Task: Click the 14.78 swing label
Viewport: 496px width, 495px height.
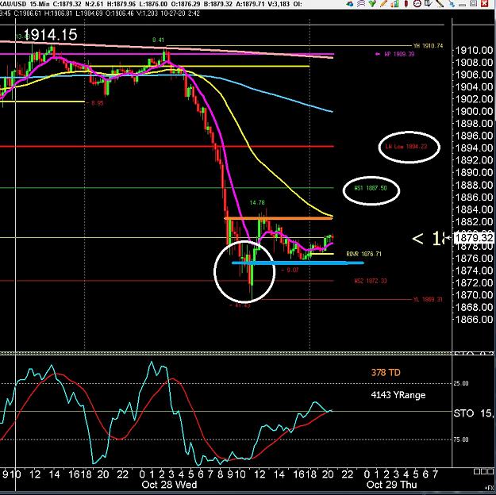Action: pyautogui.click(x=257, y=203)
